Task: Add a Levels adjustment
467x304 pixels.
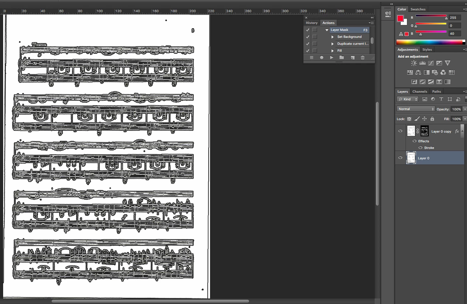Action: tap(423, 63)
